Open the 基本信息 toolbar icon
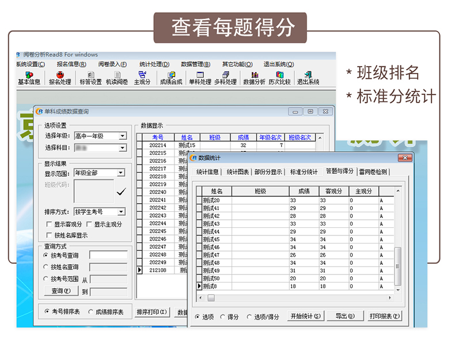Image resolution: width=455 pixels, height=339 pixels. click(x=28, y=78)
